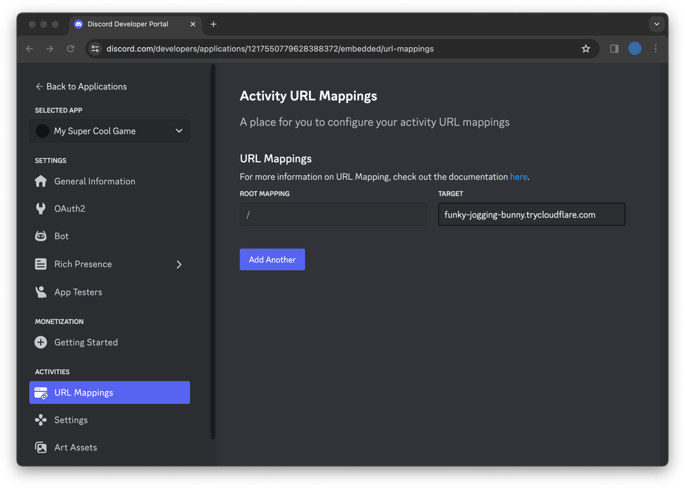This screenshot has height=488, width=685.
Task: Click the Activities Settings gamepad icon
Action: 41,420
